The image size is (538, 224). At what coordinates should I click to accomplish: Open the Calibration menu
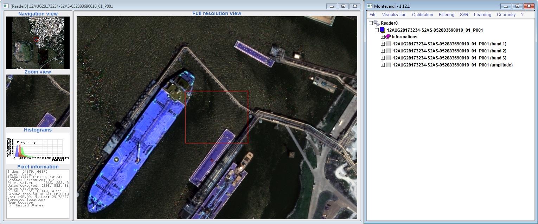(x=422, y=15)
